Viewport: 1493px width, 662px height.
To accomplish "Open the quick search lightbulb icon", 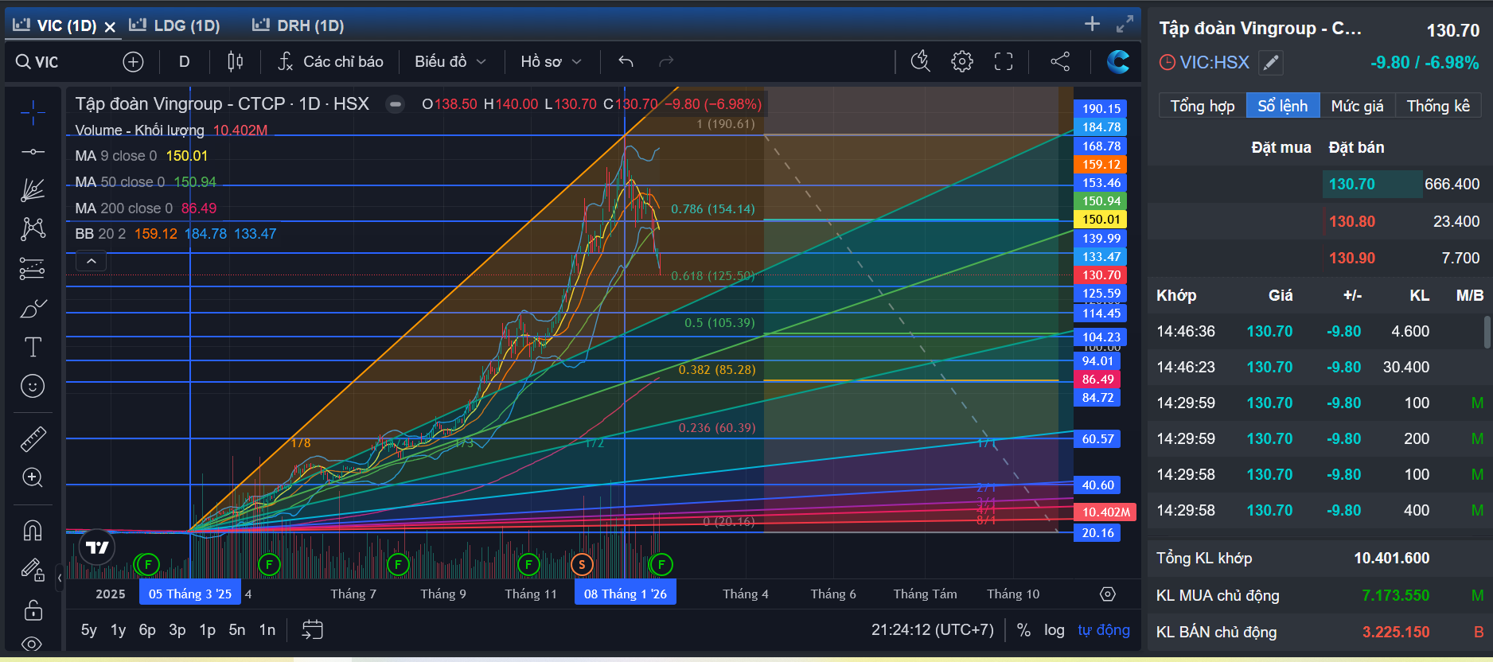I will 920,61.
